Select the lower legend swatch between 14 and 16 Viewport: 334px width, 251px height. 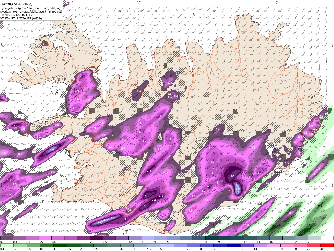(x=260, y=245)
